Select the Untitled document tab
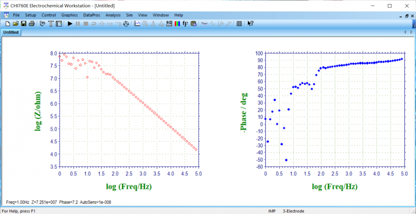Image resolution: width=416 pixels, height=214 pixels. click(x=11, y=32)
